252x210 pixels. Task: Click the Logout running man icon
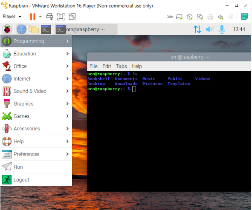point(7,180)
